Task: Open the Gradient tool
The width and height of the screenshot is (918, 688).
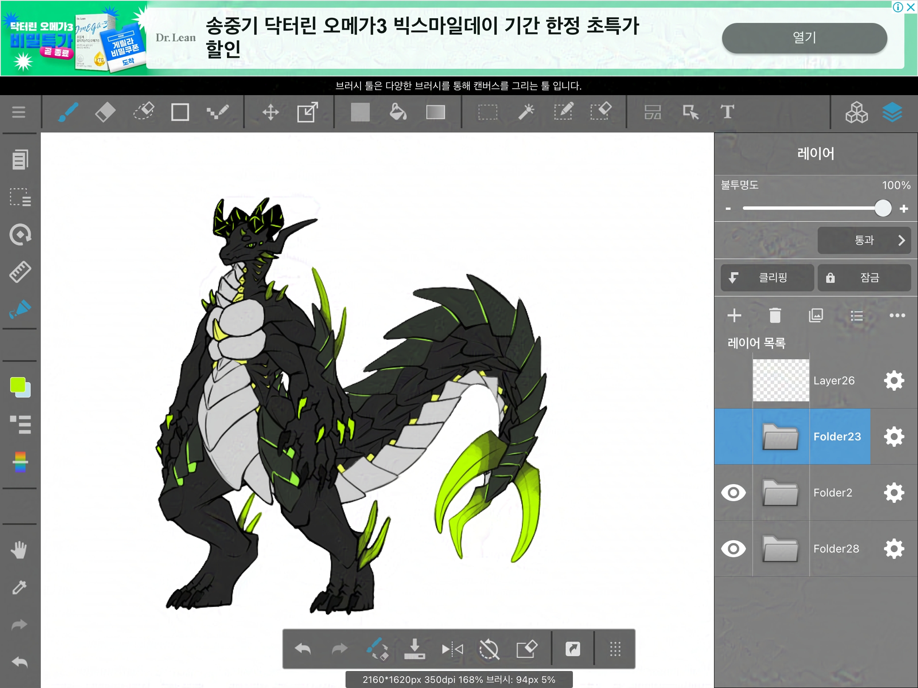Action: (x=435, y=113)
